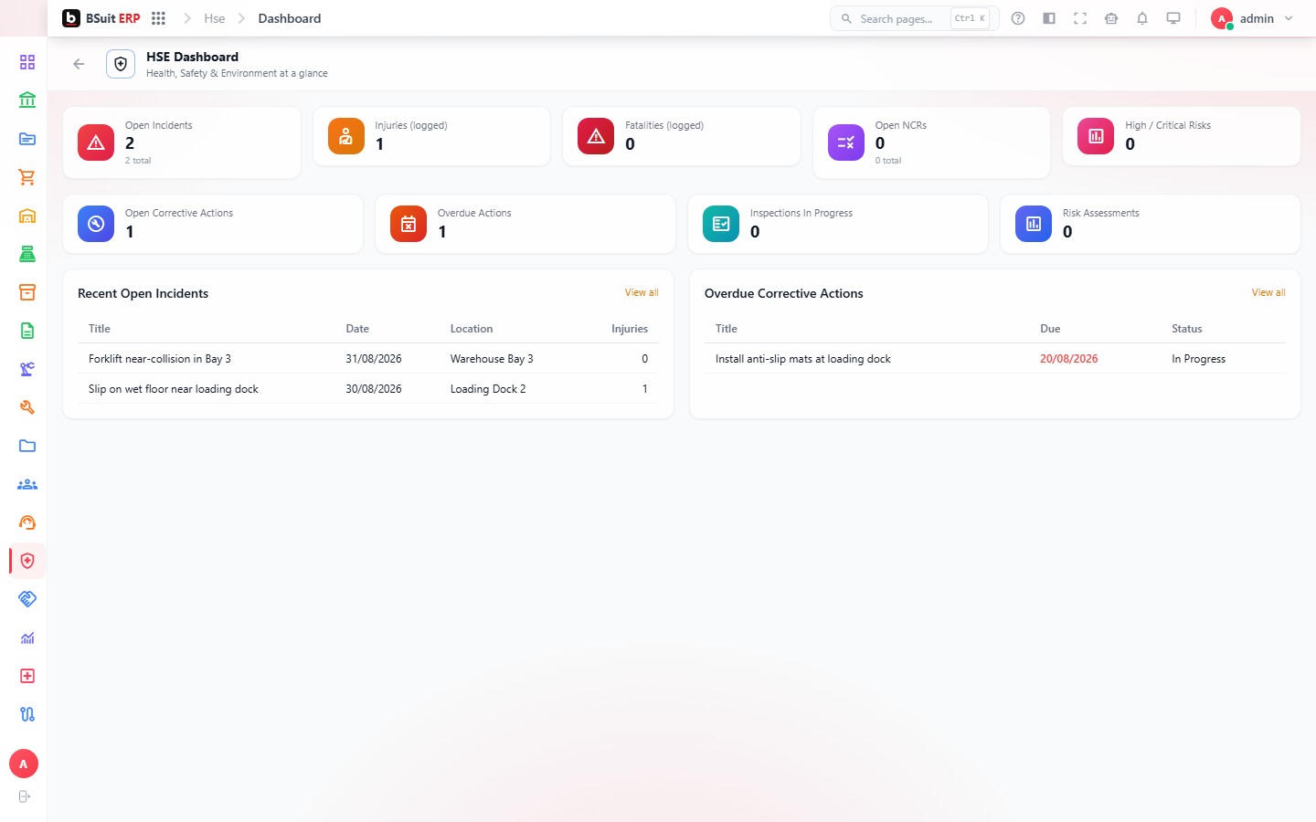This screenshot has width=1316, height=822.
Task: Open the dashboard grid icon in sidebar
Action: [x=27, y=62]
